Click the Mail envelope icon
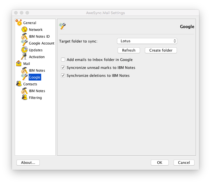The height and width of the screenshot is (184, 211). [x=19, y=64]
